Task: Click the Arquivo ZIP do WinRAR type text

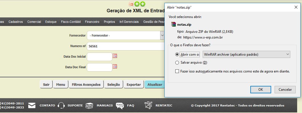Action: (209, 32)
